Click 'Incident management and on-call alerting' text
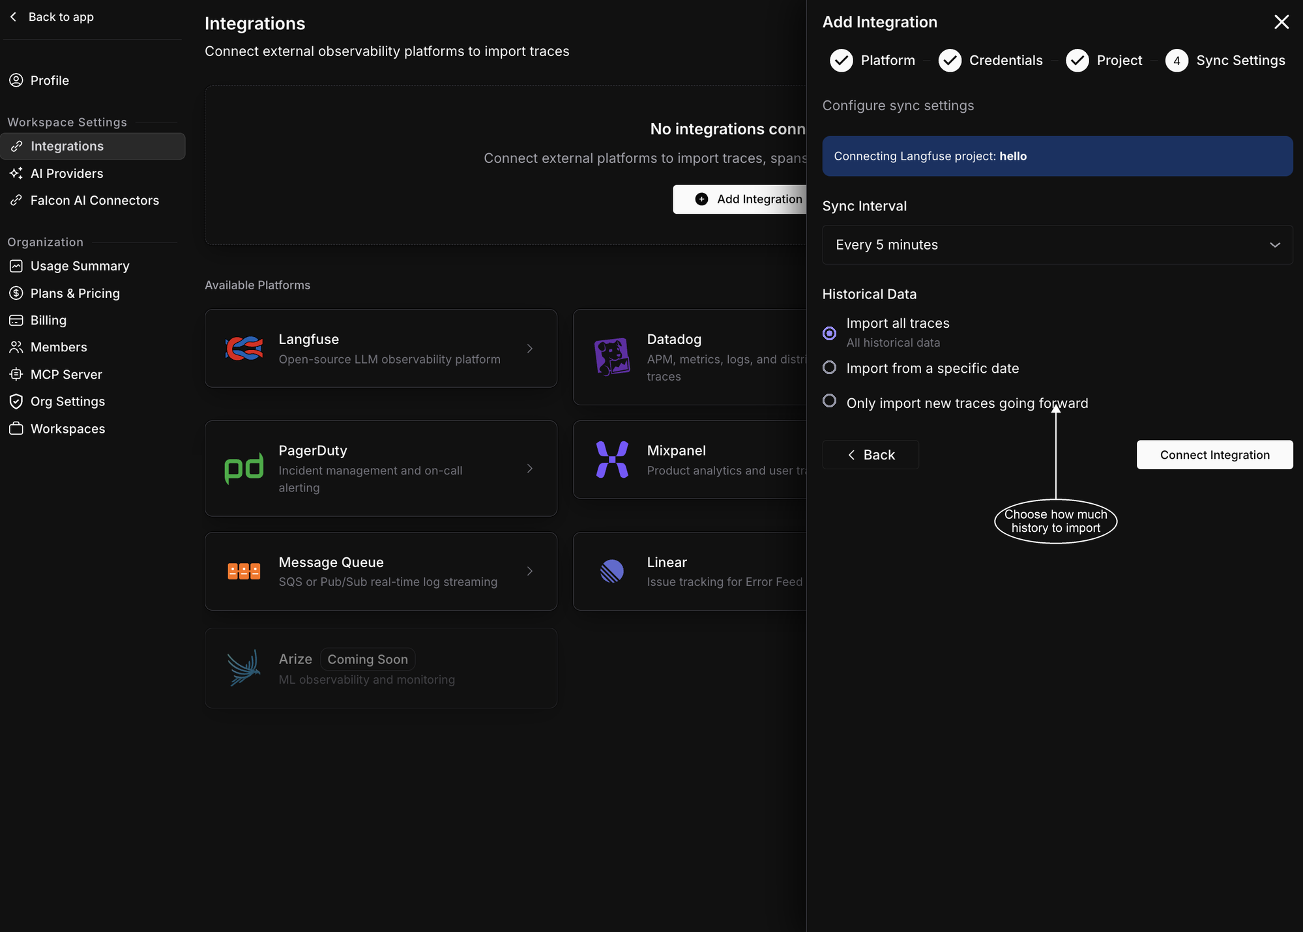Screen dimensions: 1303x932 [370, 479]
